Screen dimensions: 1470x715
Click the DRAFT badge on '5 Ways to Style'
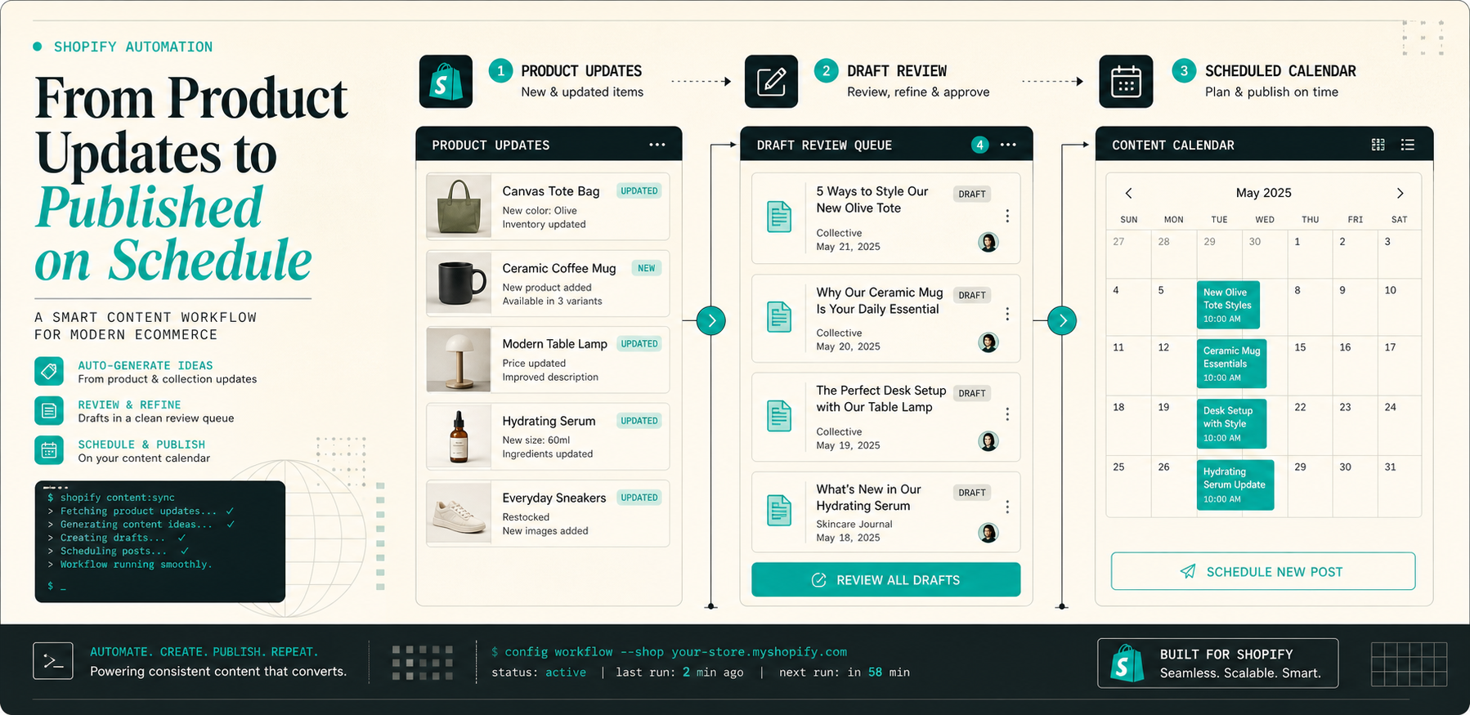pyautogui.click(x=972, y=194)
